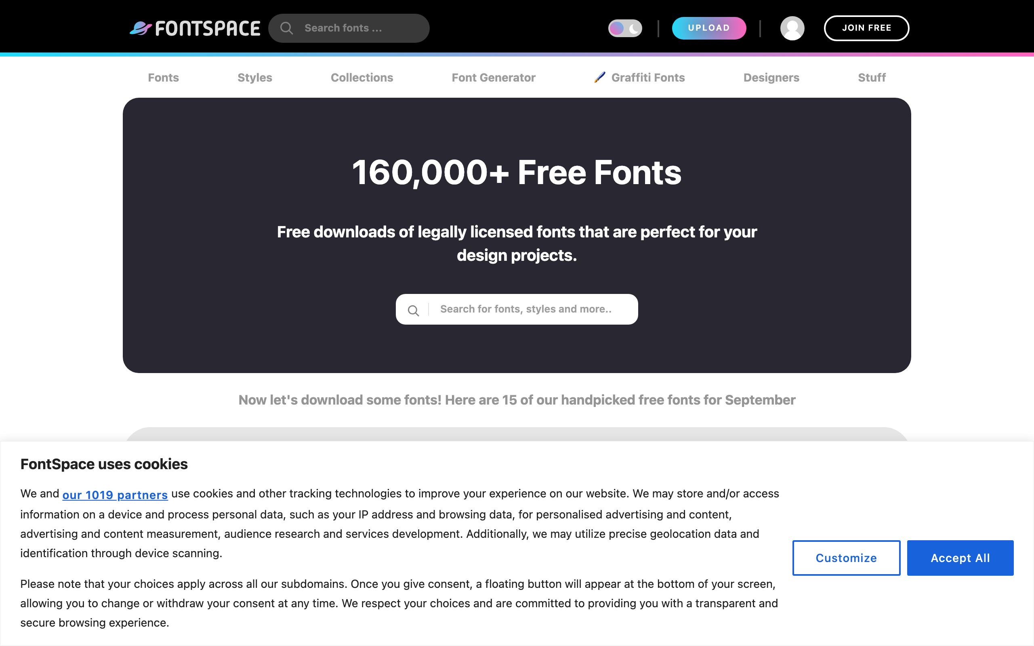Click Customize in cookie banner
This screenshot has height=646, width=1034.
coord(846,558)
